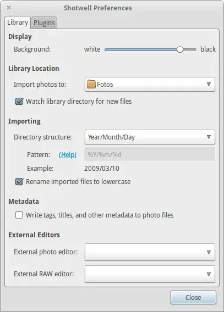This screenshot has height=312, width=224.
Task: Open the pattern Help link
Action: pos(68,154)
